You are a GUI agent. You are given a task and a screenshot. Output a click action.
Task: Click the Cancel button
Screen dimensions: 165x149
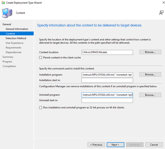tap(154, 145)
